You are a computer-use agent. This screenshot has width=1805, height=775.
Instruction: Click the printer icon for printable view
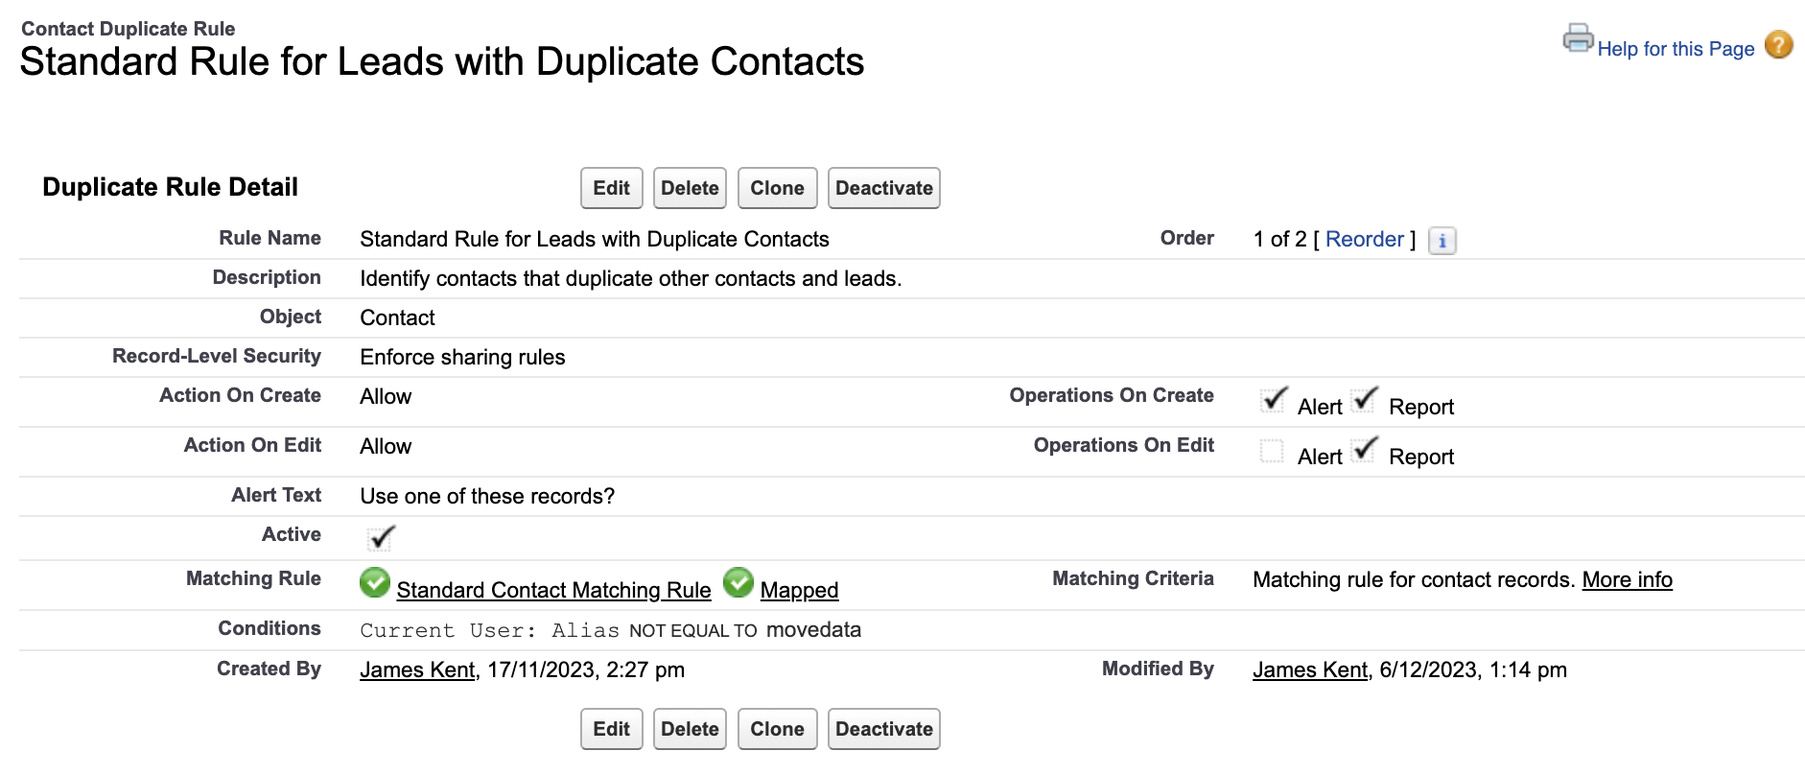(x=1578, y=38)
